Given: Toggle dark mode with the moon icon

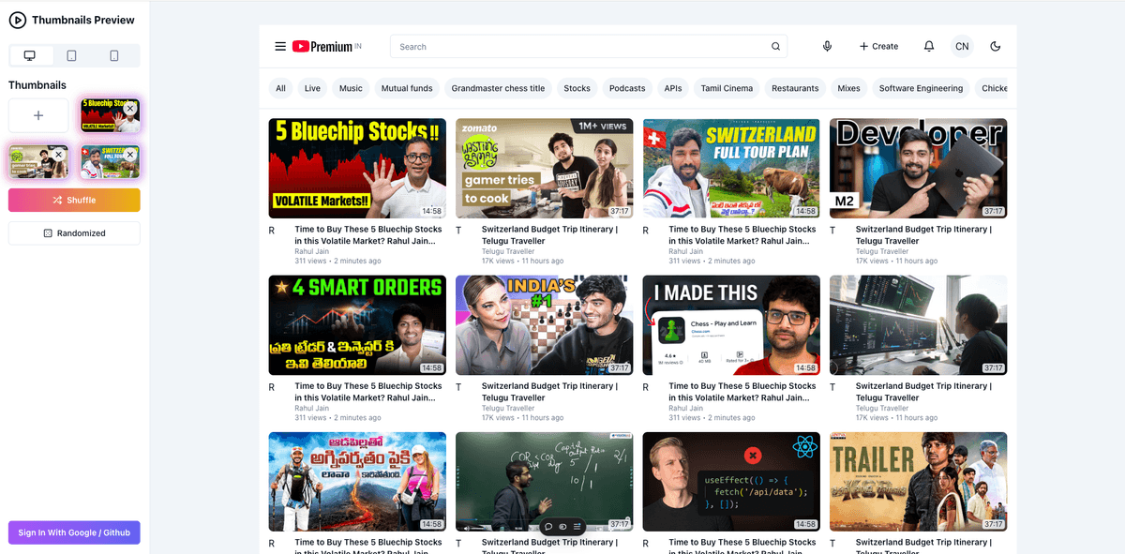Looking at the screenshot, I should click(x=996, y=46).
